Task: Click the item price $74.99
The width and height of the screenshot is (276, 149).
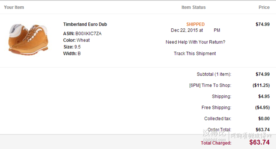Action: pos(263,24)
